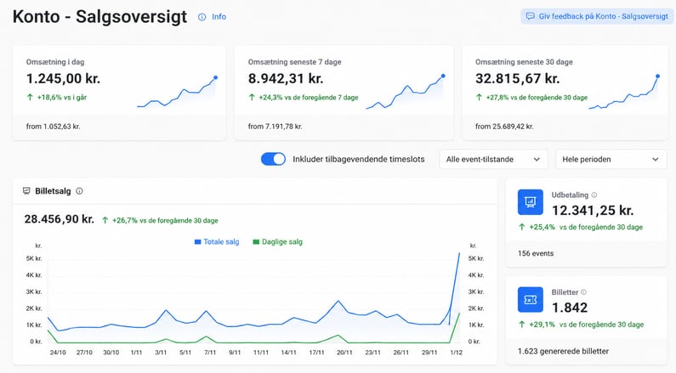
Task: Click the info icon next to Billetter
Action: click(583, 292)
